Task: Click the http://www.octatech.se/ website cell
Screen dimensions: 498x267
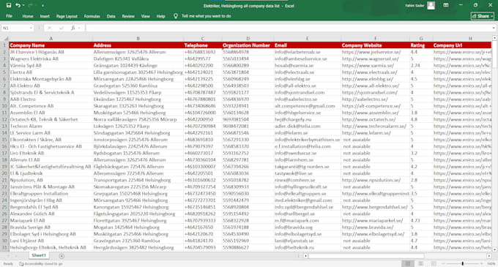Action: (x=376, y=119)
